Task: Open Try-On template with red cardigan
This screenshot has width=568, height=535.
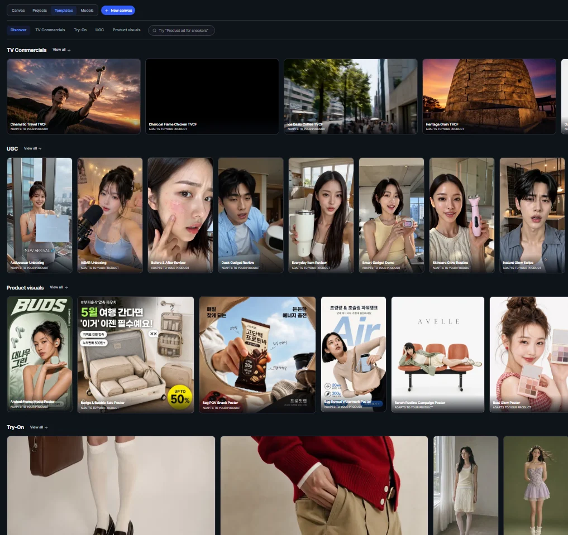Action: [x=324, y=485]
